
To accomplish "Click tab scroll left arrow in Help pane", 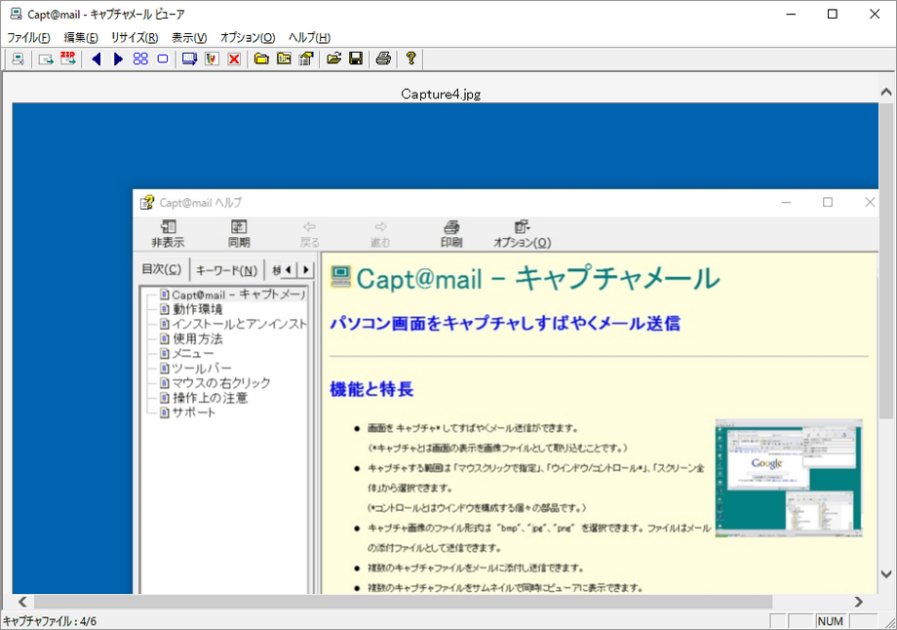I will 289,269.
